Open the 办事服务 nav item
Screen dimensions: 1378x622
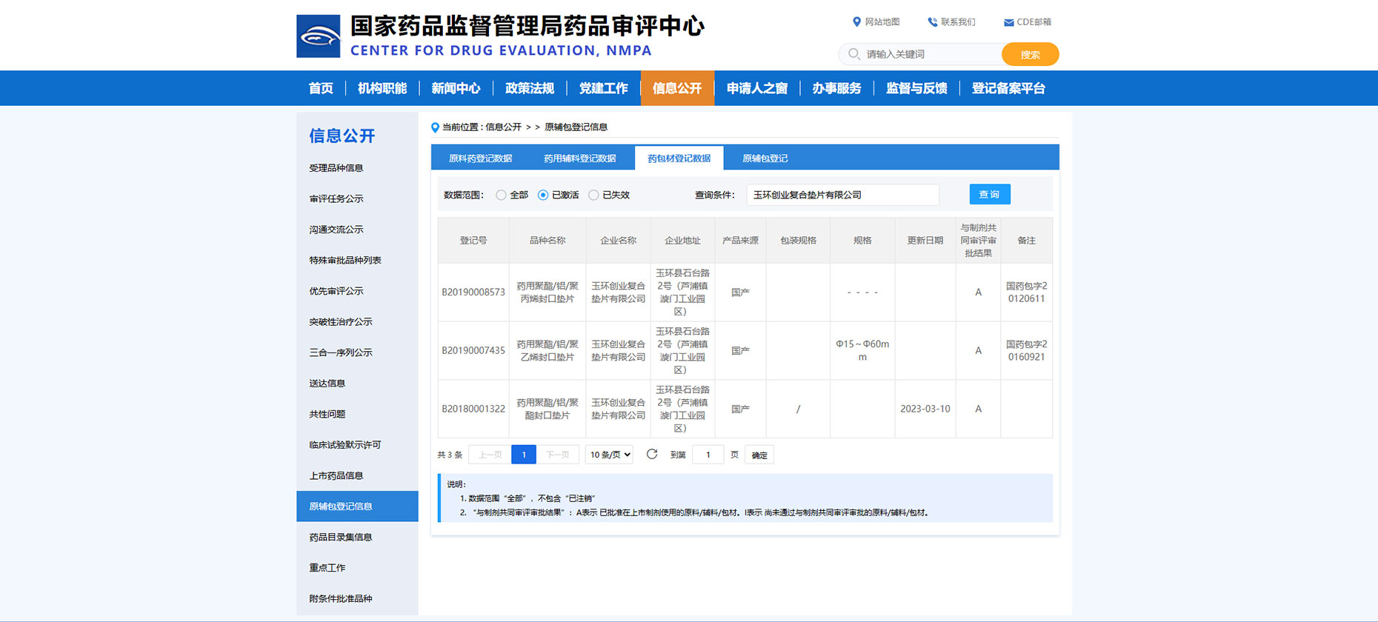tap(836, 88)
